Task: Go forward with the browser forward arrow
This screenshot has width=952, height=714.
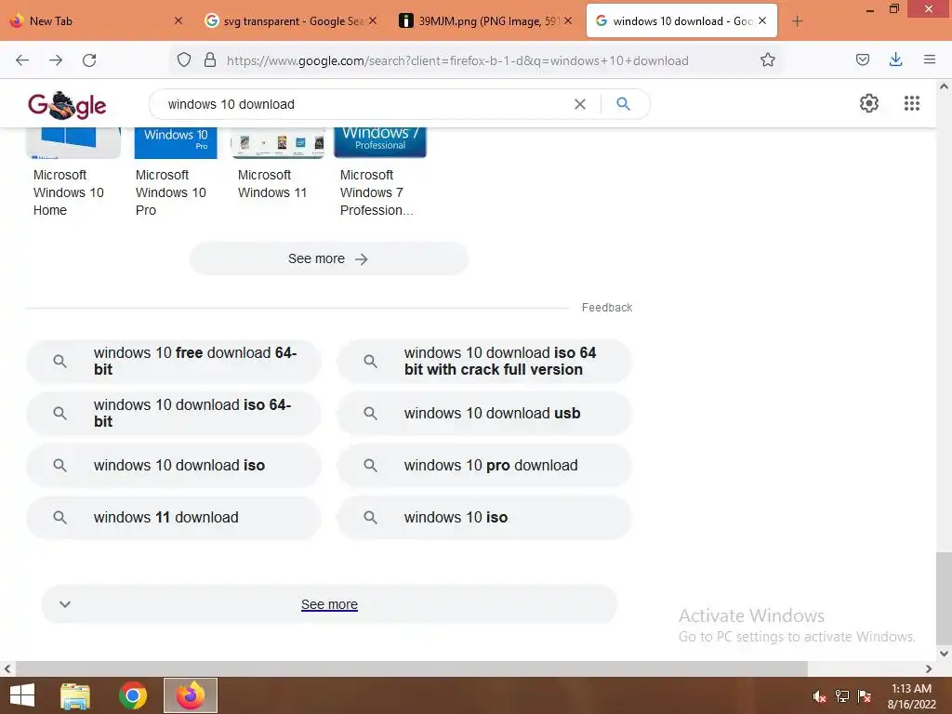Action: point(56,60)
